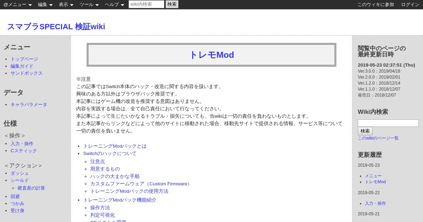Open 入力・操作 link in left sidebar
423x222 pixels.
point(22,144)
